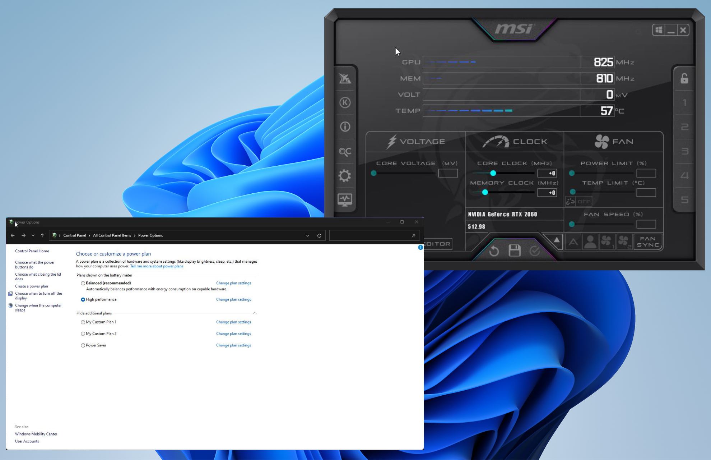Click the Memory Clock slider handle
Viewport: 711px width, 460px height.
[x=485, y=193]
